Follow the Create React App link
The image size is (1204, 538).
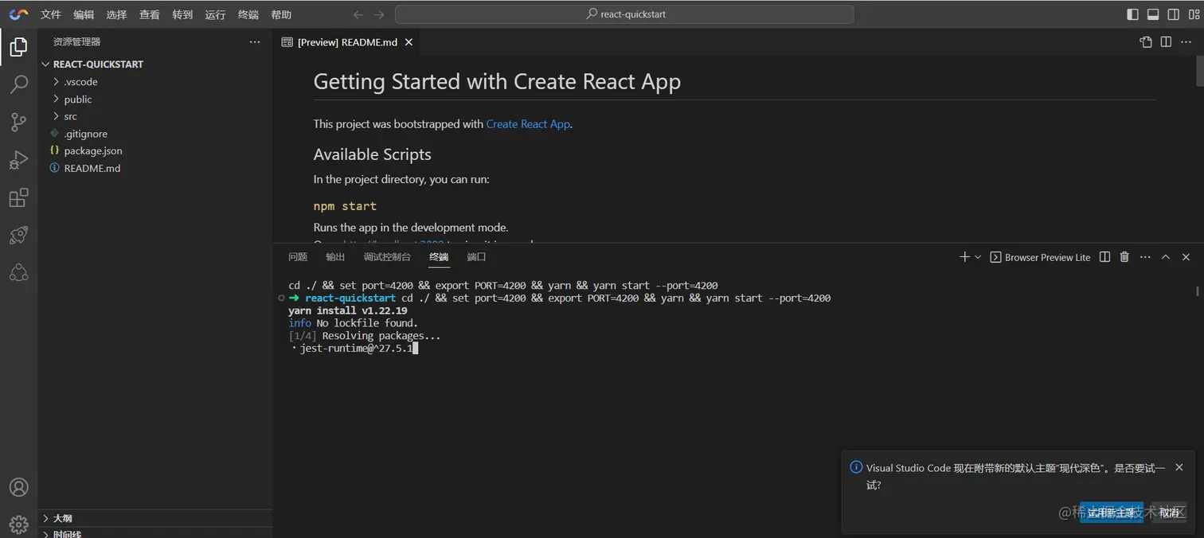[x=528, y=124]
